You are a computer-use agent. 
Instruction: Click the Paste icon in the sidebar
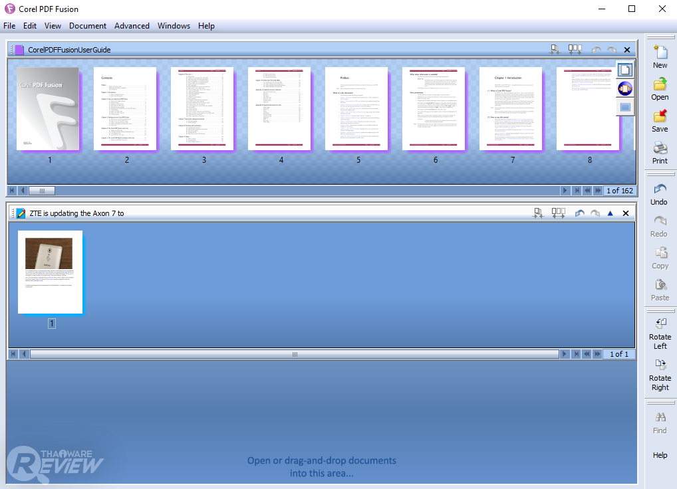pos(660,284)
